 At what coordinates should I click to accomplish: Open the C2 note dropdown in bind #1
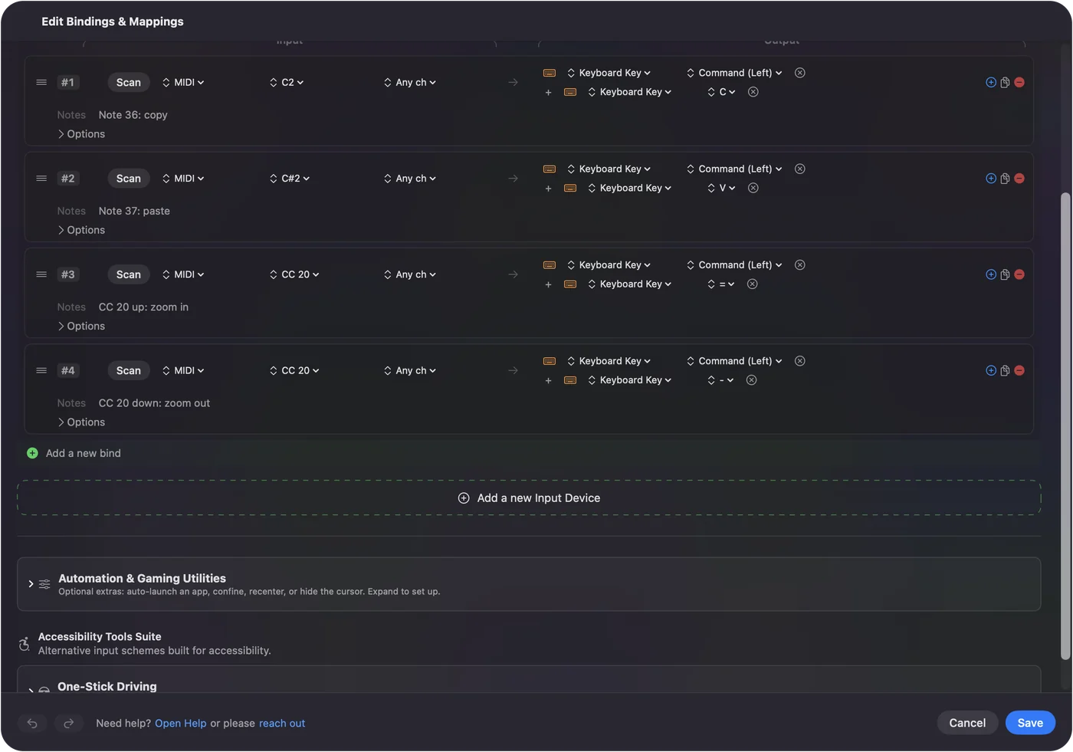tap(287, 82)
